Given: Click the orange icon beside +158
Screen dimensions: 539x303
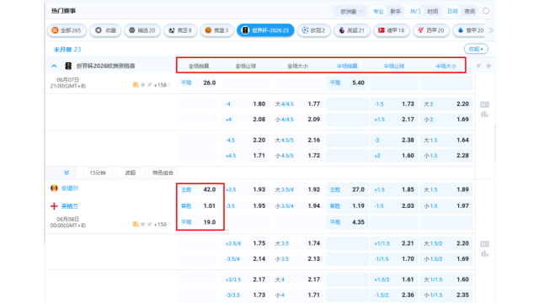Looking at the screenshot, I should point(136,84).
